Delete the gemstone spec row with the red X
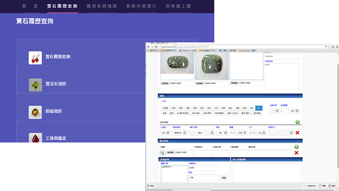 point(298,133)
